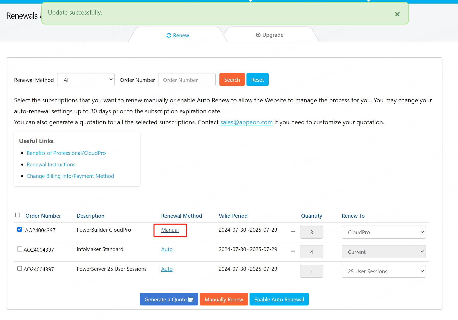The width and height of the screenshot is (458, 320).
Task: Decrease quantity for PowerBuilder CloudPro
Action: coord(293,232)
